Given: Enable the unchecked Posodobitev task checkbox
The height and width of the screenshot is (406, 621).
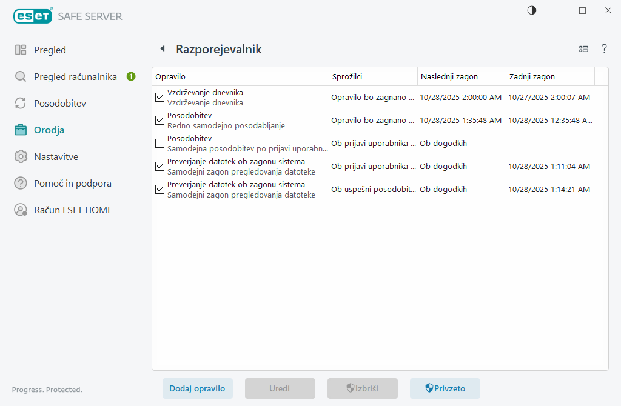Looking at the screenshot, I should click(160, 144).
